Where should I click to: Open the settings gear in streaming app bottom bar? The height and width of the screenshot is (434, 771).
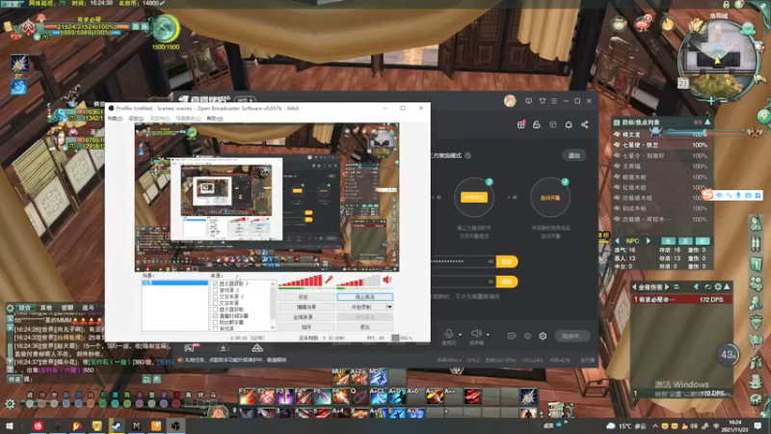click(x=543, y=336)
